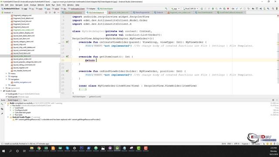Screen dimensions: 279x157
Task: Open the File menu
Action: point(2,5)
